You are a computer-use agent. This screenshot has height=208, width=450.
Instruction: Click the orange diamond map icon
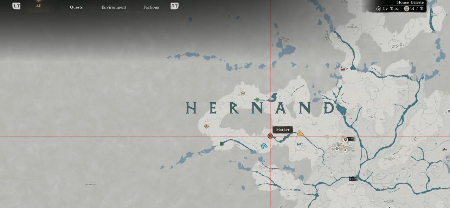click(x=207, y=126)
